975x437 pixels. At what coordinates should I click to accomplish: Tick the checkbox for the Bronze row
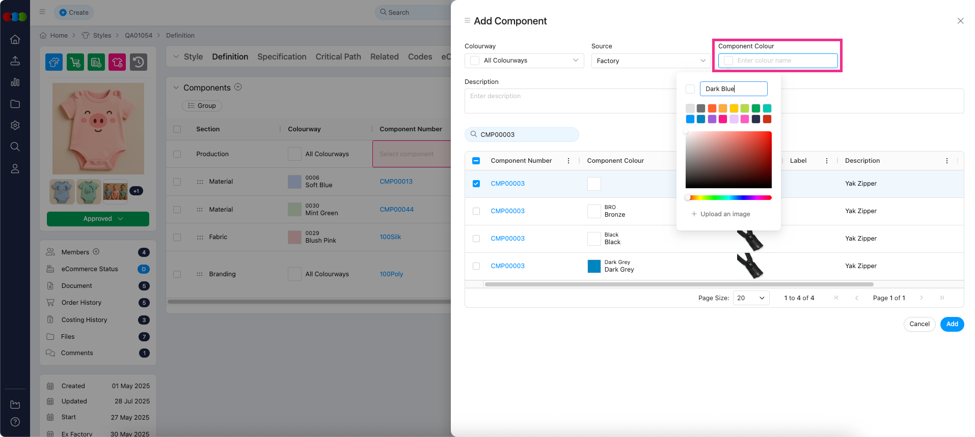tap(476, 211)
